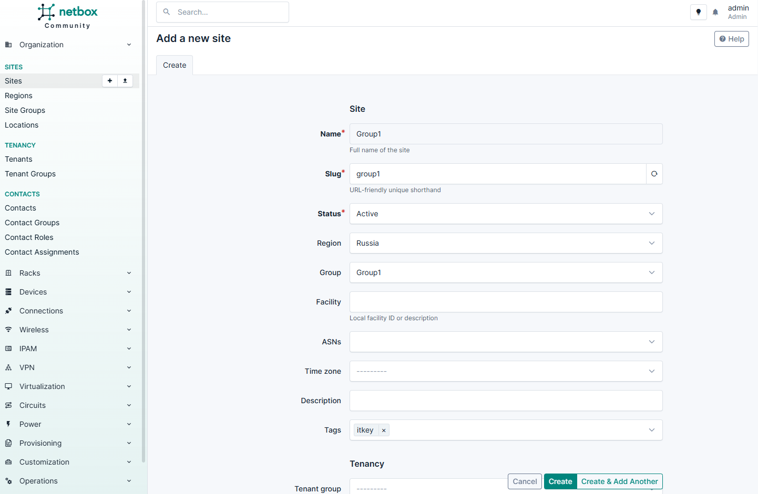
Task: Open Site Groups in sidebar
Action: (25, 110)
